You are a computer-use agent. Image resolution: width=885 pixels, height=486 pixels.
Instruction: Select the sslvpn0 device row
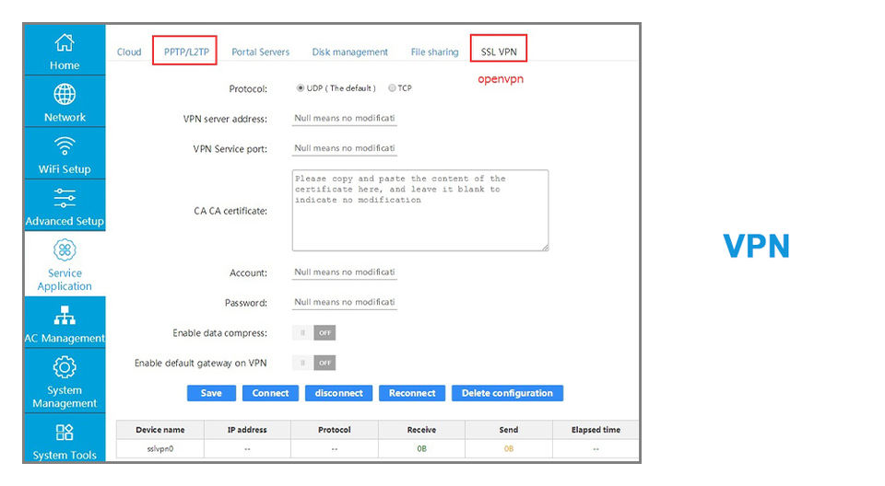point(378,449)
